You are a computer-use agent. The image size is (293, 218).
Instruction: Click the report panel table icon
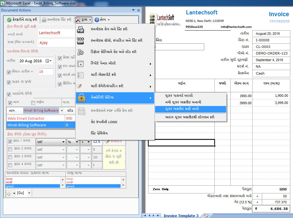tap(81, 64)
